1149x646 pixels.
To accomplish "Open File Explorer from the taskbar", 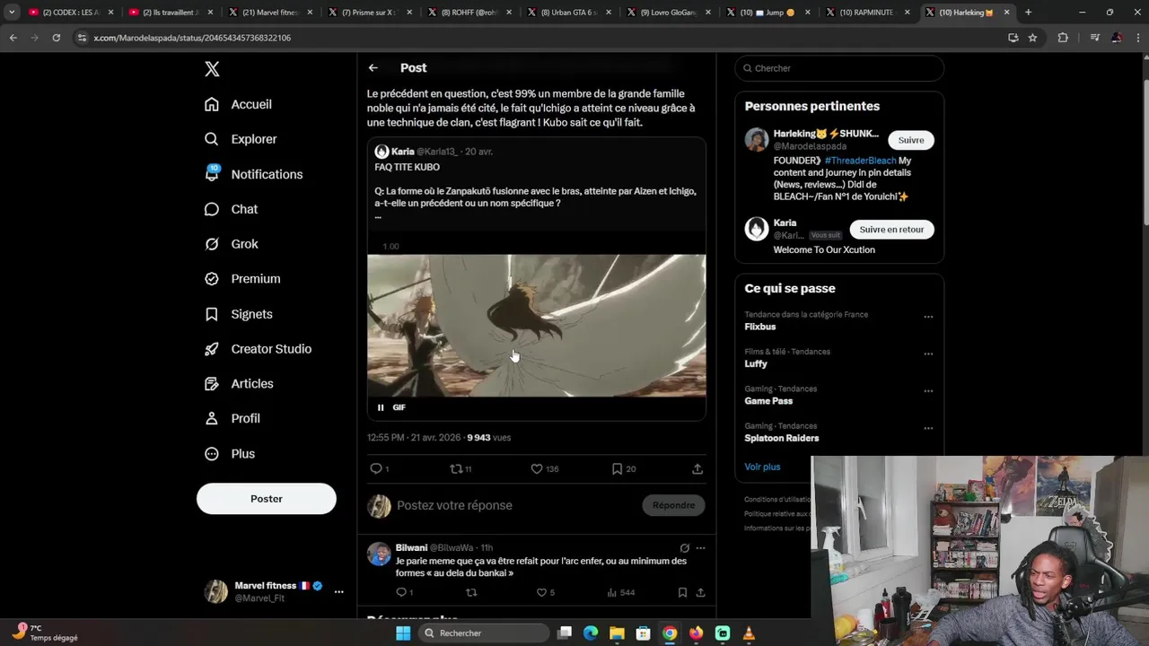I will coord(617,633).
